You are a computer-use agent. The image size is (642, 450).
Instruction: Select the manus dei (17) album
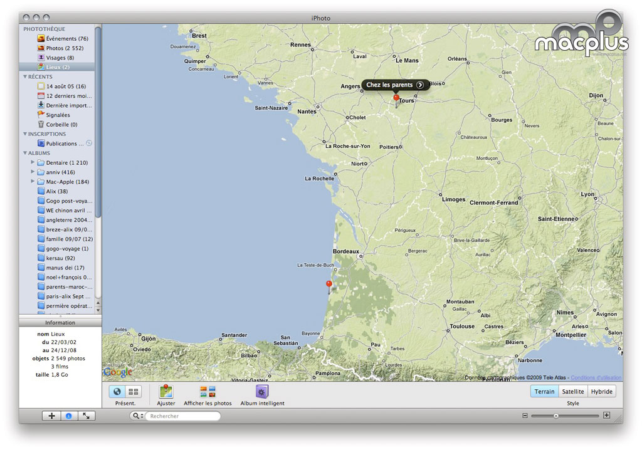[x=61, y=268]
